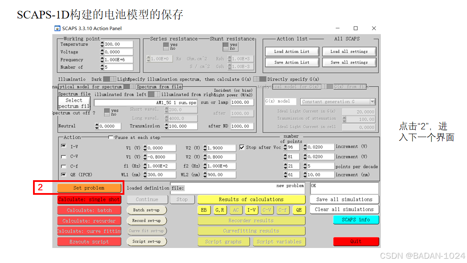Click Calculate: curve fitting button

click(89, 231)
